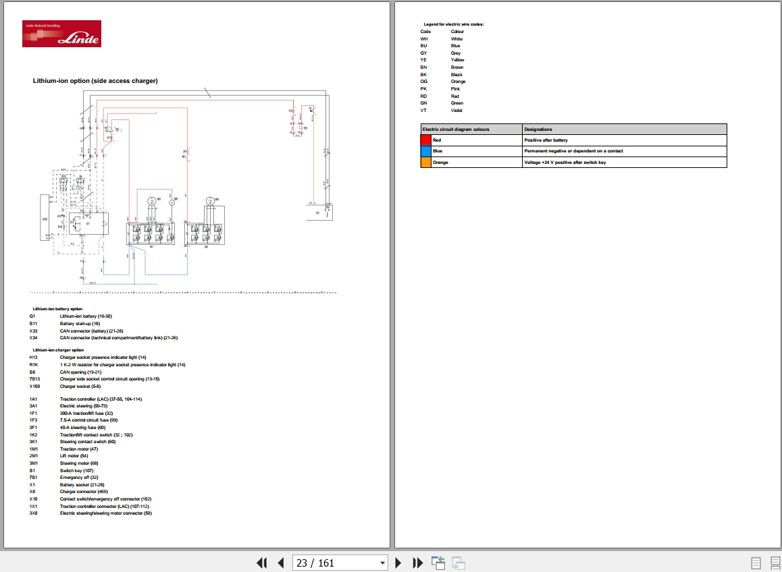
Task: Click 'Battery start-up (18)' entry
Action: (x=80, y=324)
